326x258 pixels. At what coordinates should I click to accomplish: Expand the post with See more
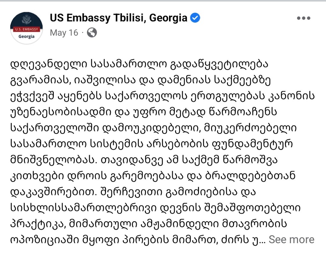coord(292,240)
